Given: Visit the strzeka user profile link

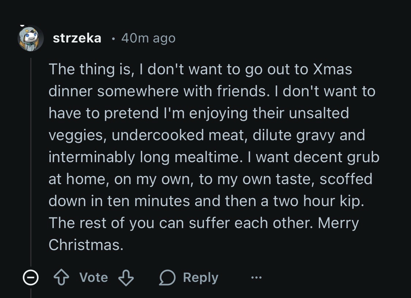Looking at the screenshot, I should (77, 38).
